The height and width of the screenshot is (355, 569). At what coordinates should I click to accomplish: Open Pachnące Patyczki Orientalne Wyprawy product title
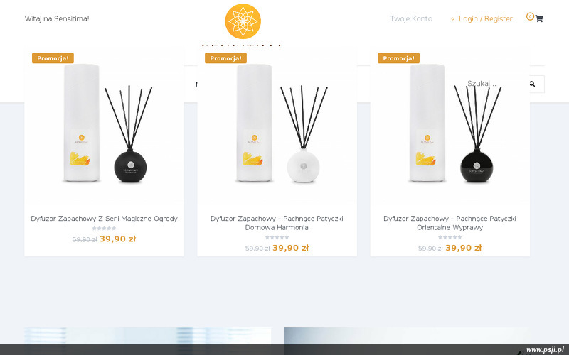[450, 223]
